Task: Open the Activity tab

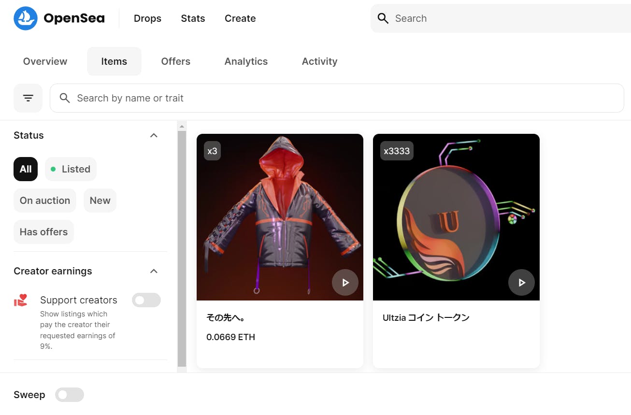Action: point(319,61)
